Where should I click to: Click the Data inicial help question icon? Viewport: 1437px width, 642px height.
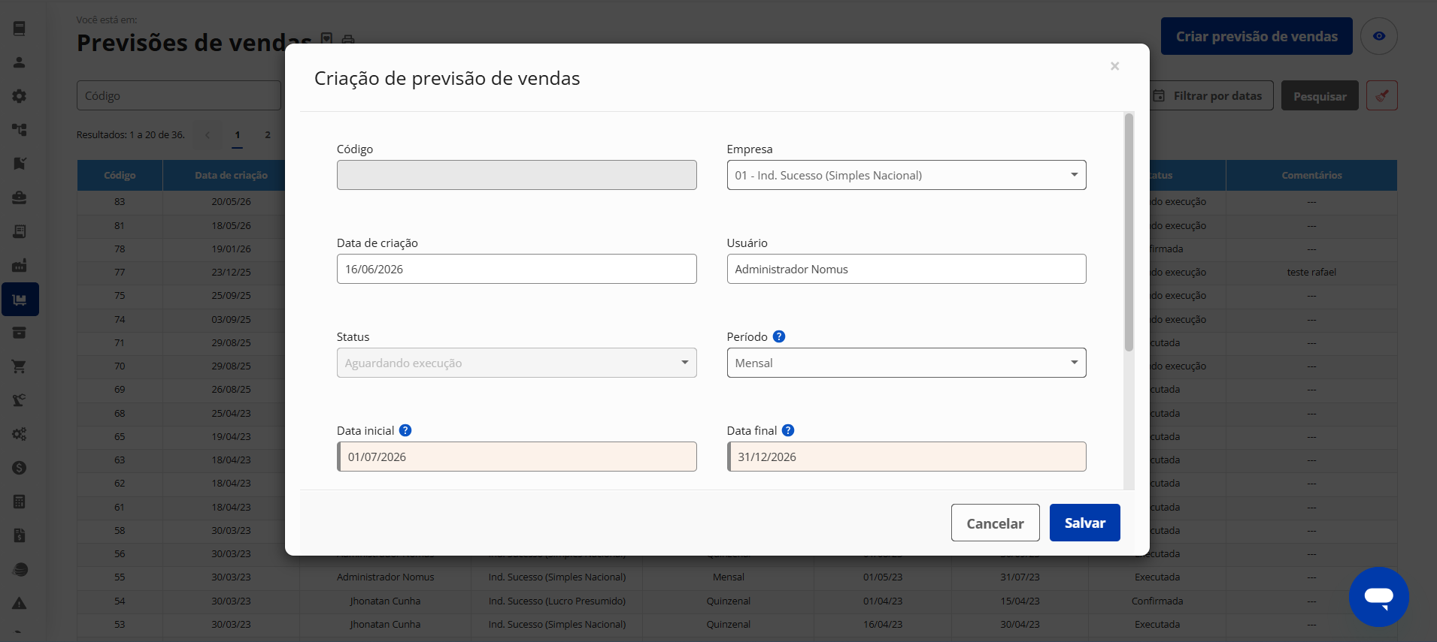click(405, 430)
